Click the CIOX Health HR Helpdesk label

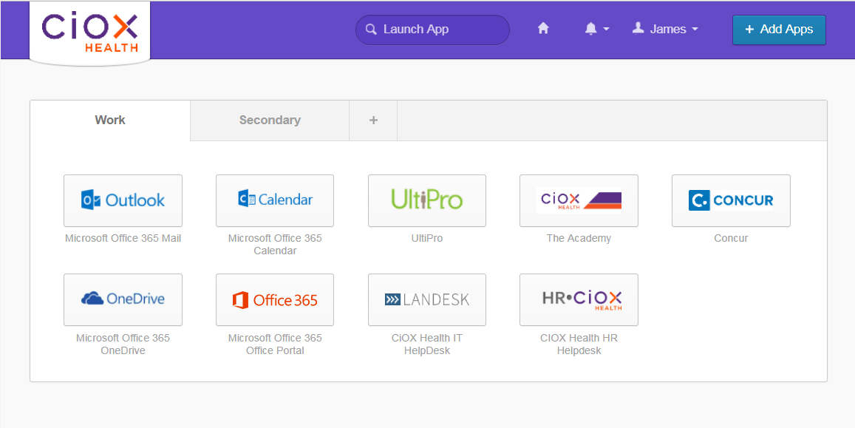[x=579, y=344]
